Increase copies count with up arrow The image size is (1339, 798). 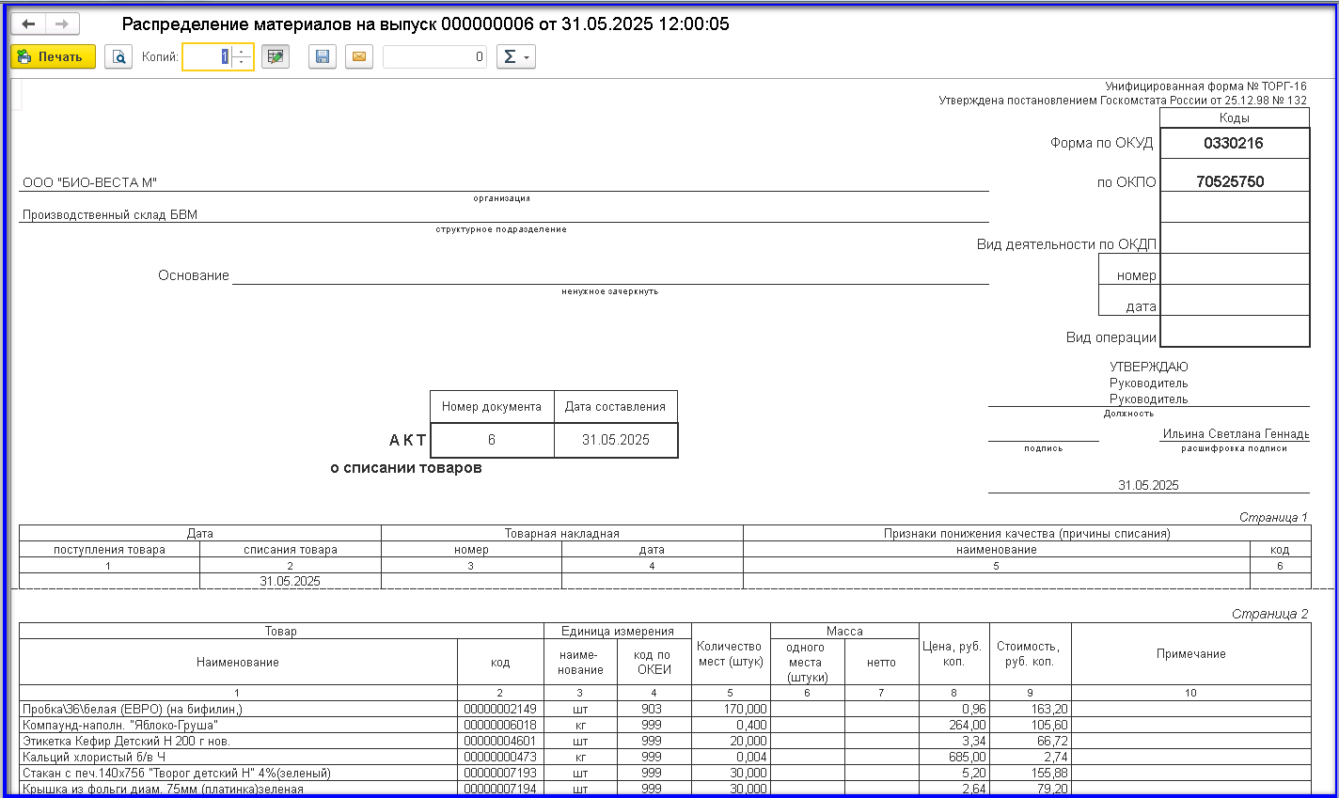point(243,52)
